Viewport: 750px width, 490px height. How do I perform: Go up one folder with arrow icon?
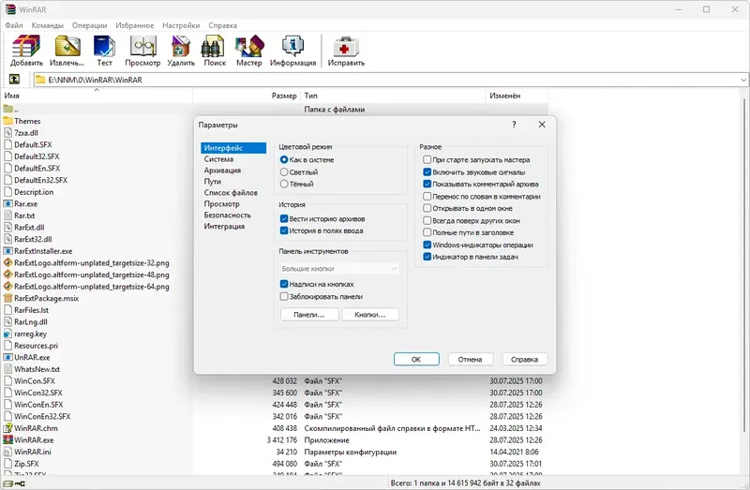tap(14, 80)
